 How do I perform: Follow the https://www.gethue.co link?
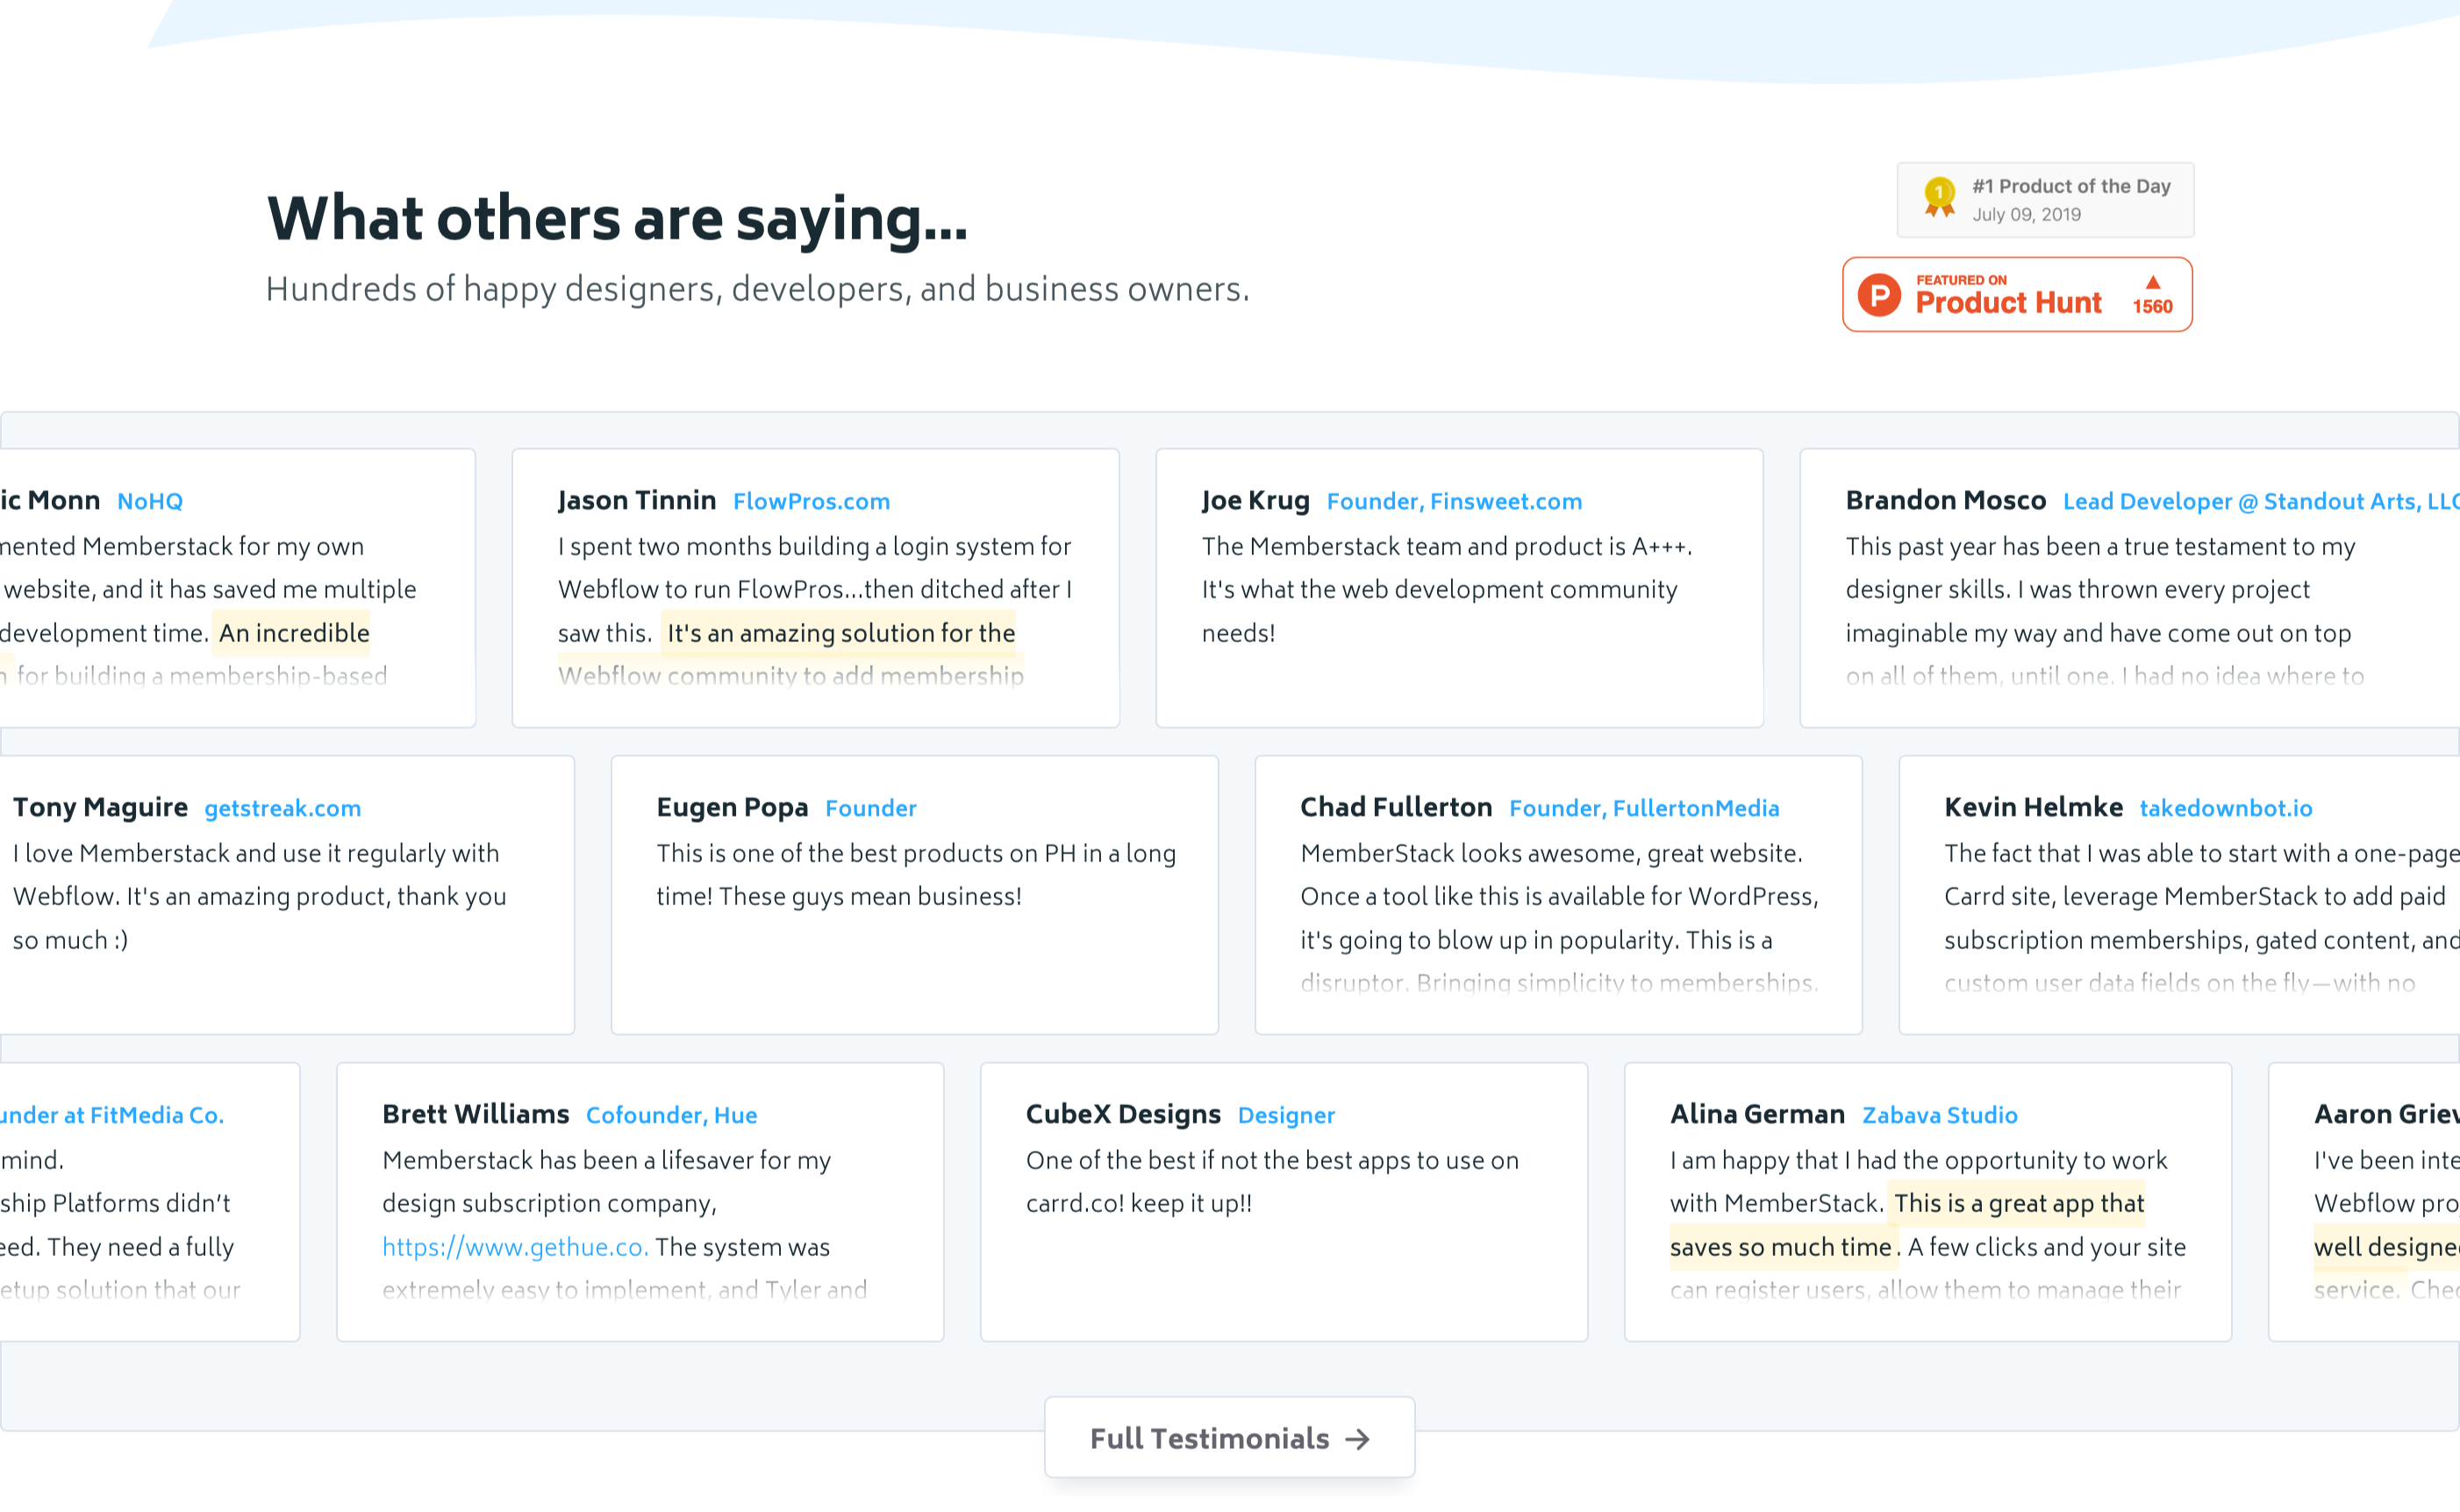click(x=515, y=1247)
